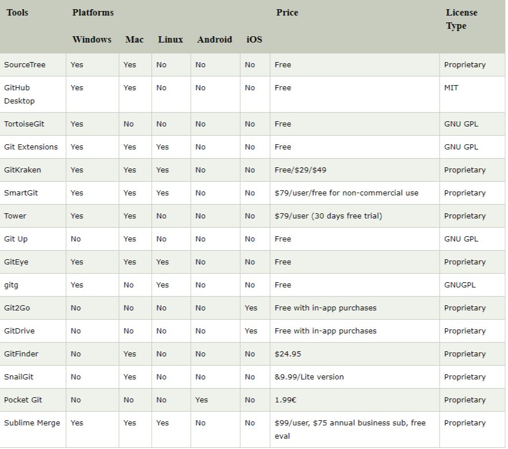Click Git2Go's iOS Yes cell

(x=251, y=308)
